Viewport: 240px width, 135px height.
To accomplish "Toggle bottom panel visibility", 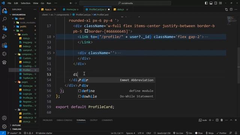I will coord(211,3).
